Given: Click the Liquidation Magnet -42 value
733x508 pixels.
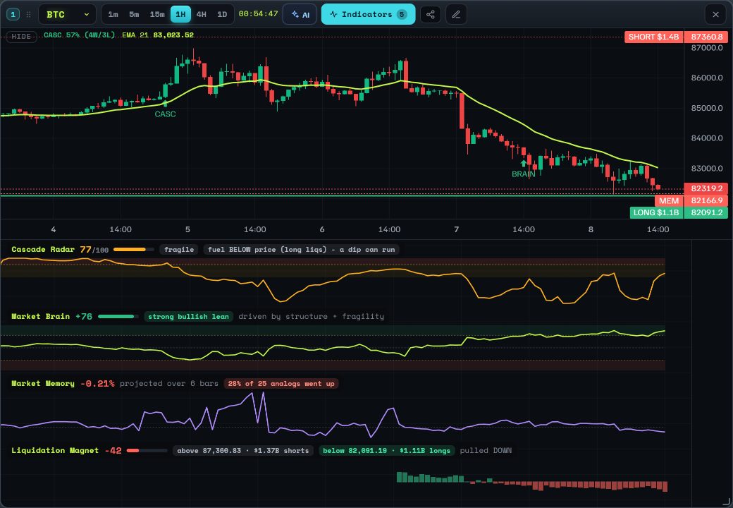Looking at the screenshot, I should pos(113,451).
